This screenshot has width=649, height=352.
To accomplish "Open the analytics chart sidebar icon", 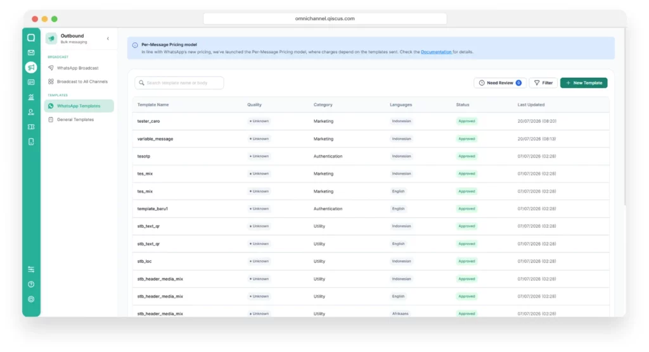I will pyautogui.click(x=31, y=97).
